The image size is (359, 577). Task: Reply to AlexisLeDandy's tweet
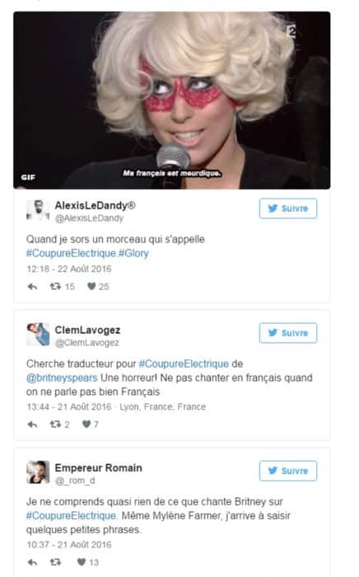coord(32,287)
